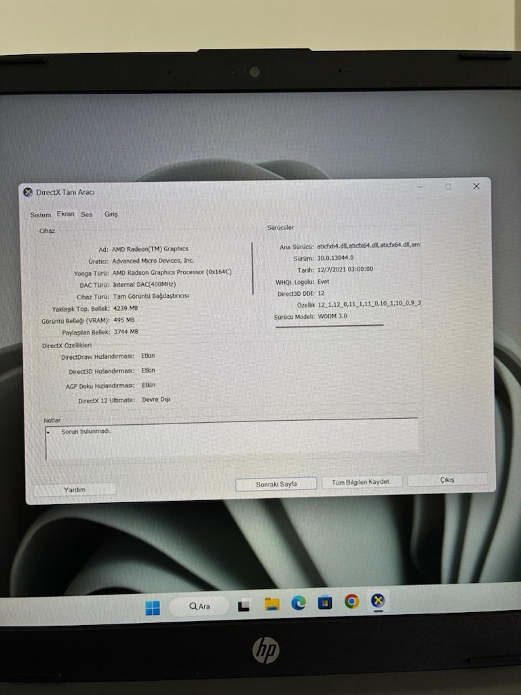The image size is (521, 695).
Task: Select the Ekran tab
Action: 66,214
